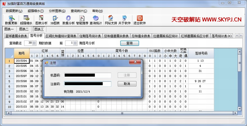Screen dimensions: 247x126
Task: Select the 总和值遗漏余数表 tab
Action: [116, 36]
